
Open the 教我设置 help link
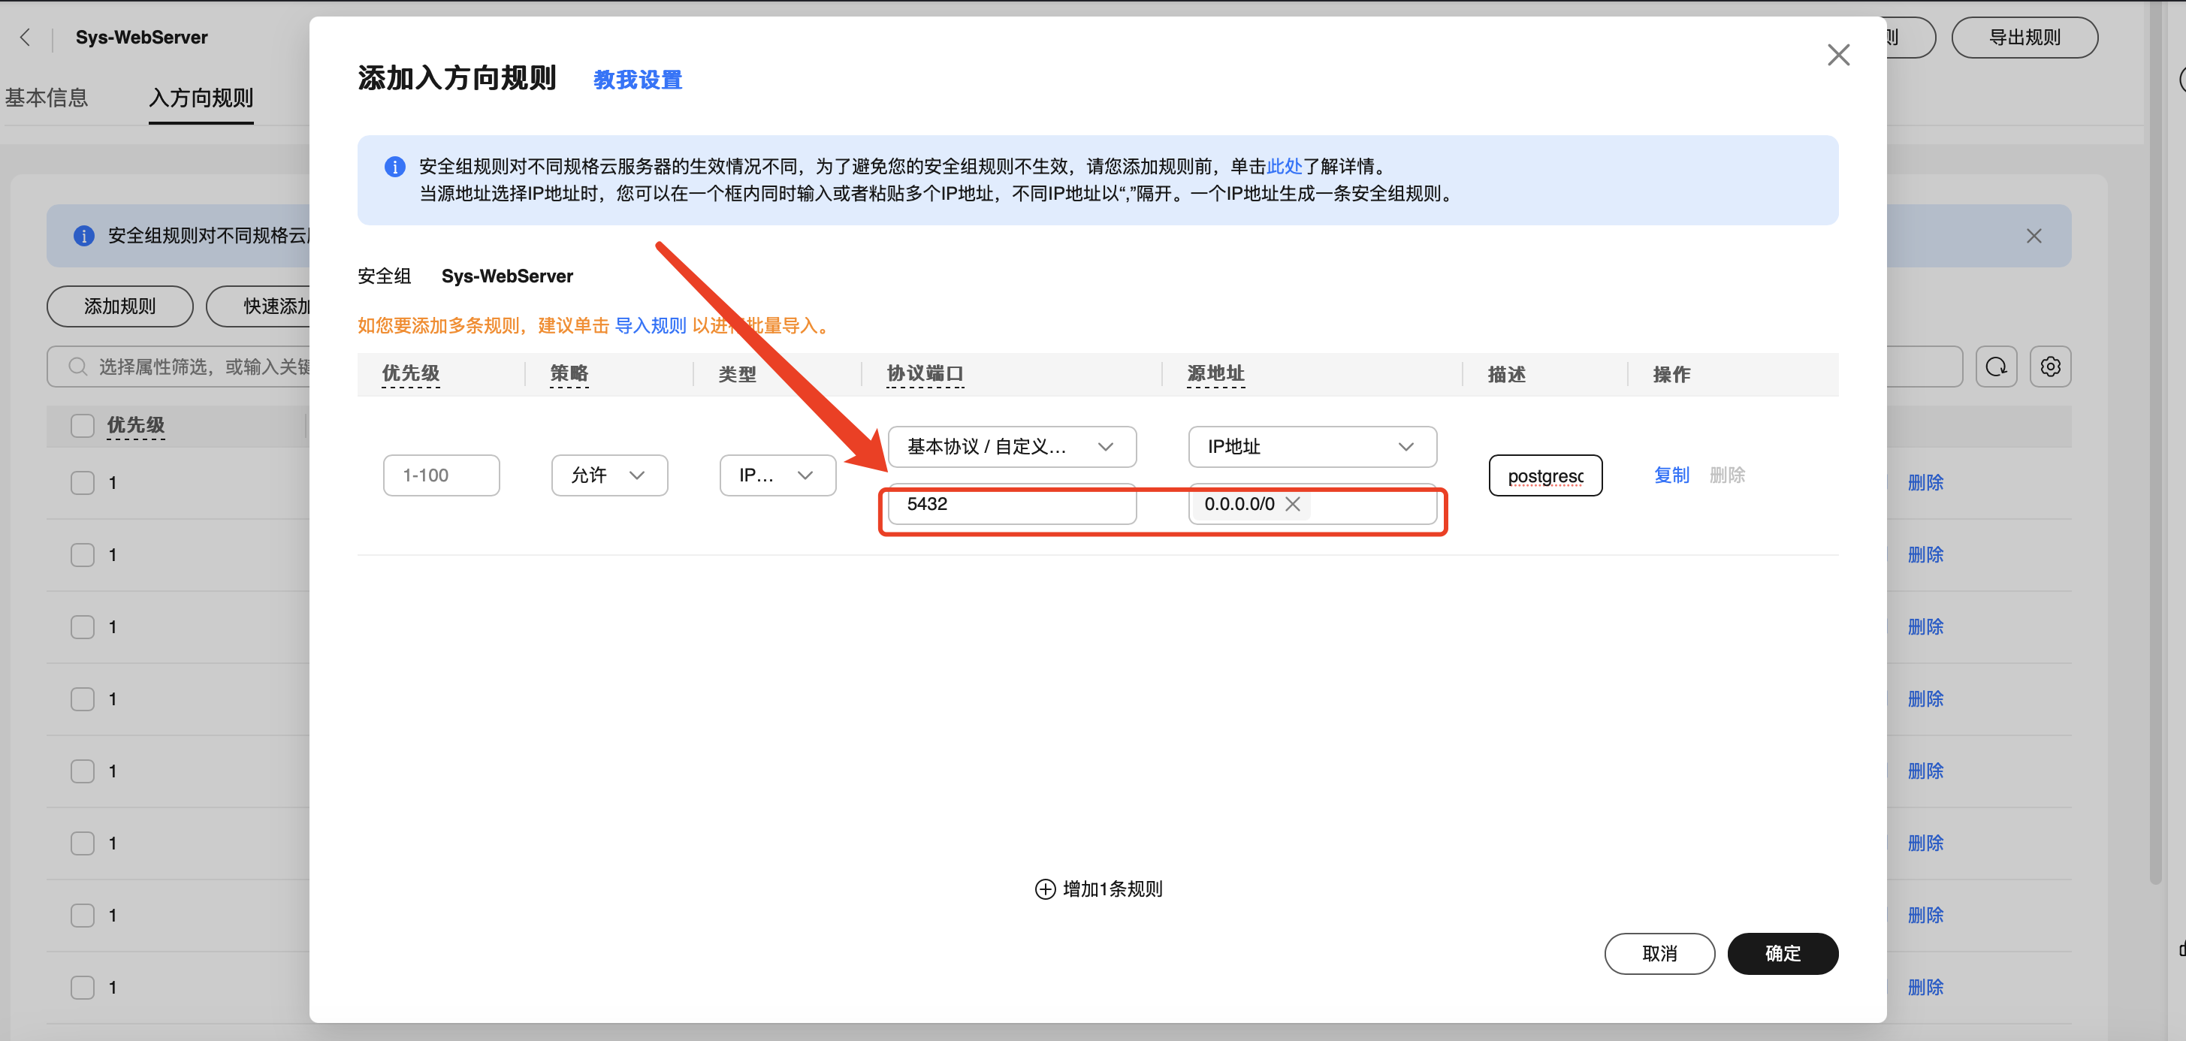pyautogui.click(x=637, y=80)
